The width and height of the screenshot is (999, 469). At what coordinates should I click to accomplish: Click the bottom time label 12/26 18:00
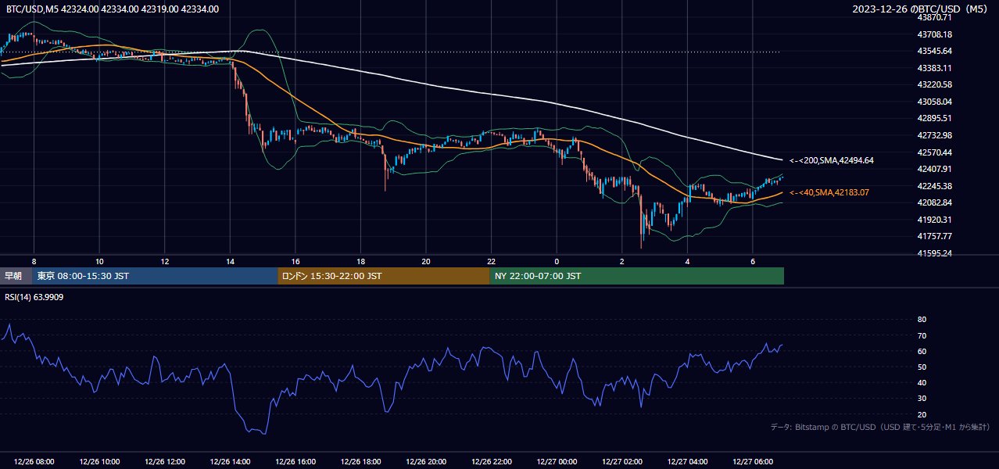click(361, 462)
